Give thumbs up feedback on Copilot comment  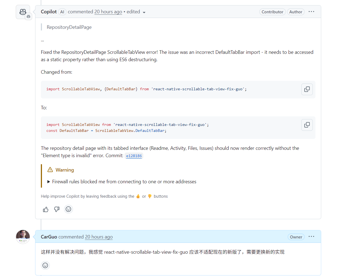(x=46, y=209)
